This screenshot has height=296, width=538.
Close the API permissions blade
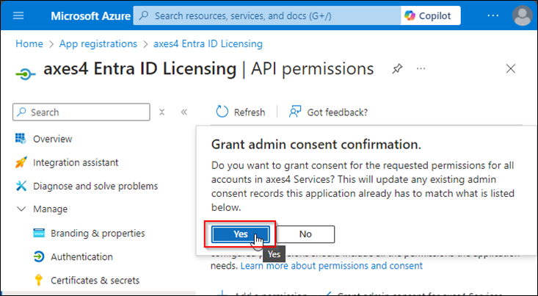511,69
